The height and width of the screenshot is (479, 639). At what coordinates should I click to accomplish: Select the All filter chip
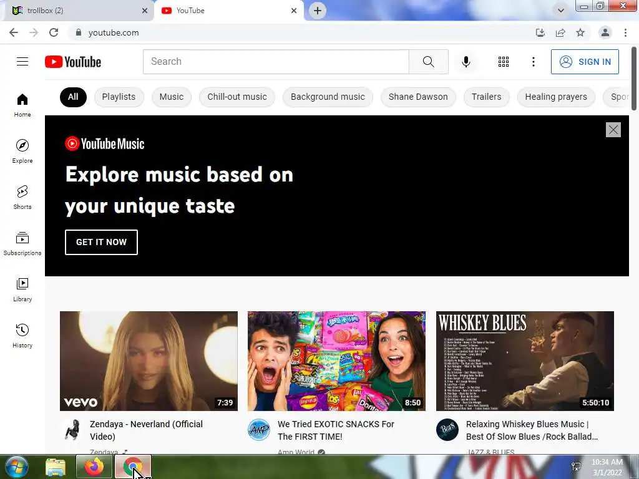pyautogui.click(x=73, y=97)
